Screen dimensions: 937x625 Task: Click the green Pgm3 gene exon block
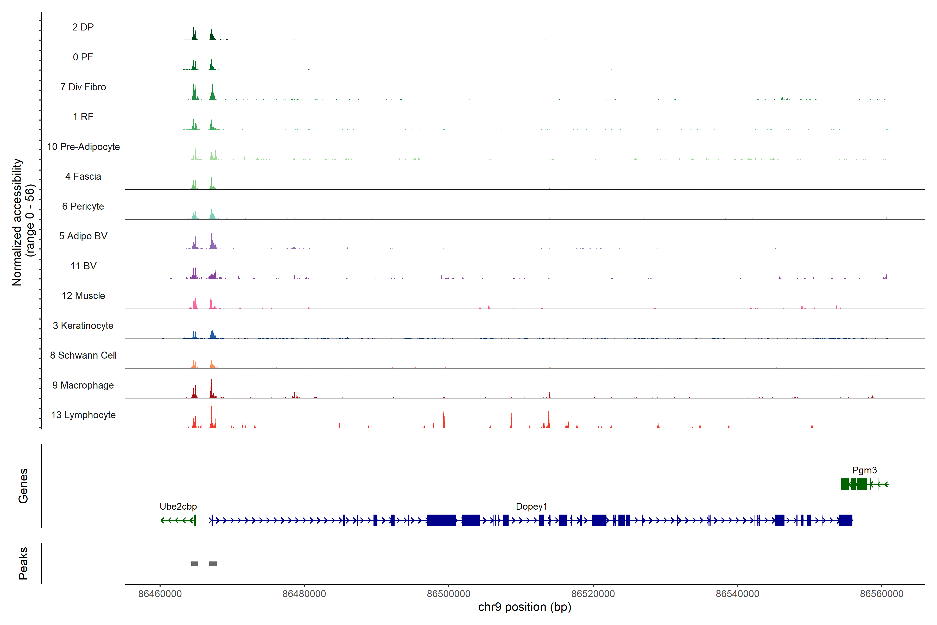[861, 484]
